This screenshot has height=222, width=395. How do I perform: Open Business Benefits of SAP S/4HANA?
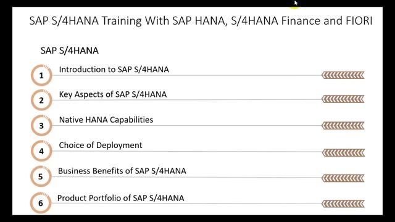[x=122, y=171]
